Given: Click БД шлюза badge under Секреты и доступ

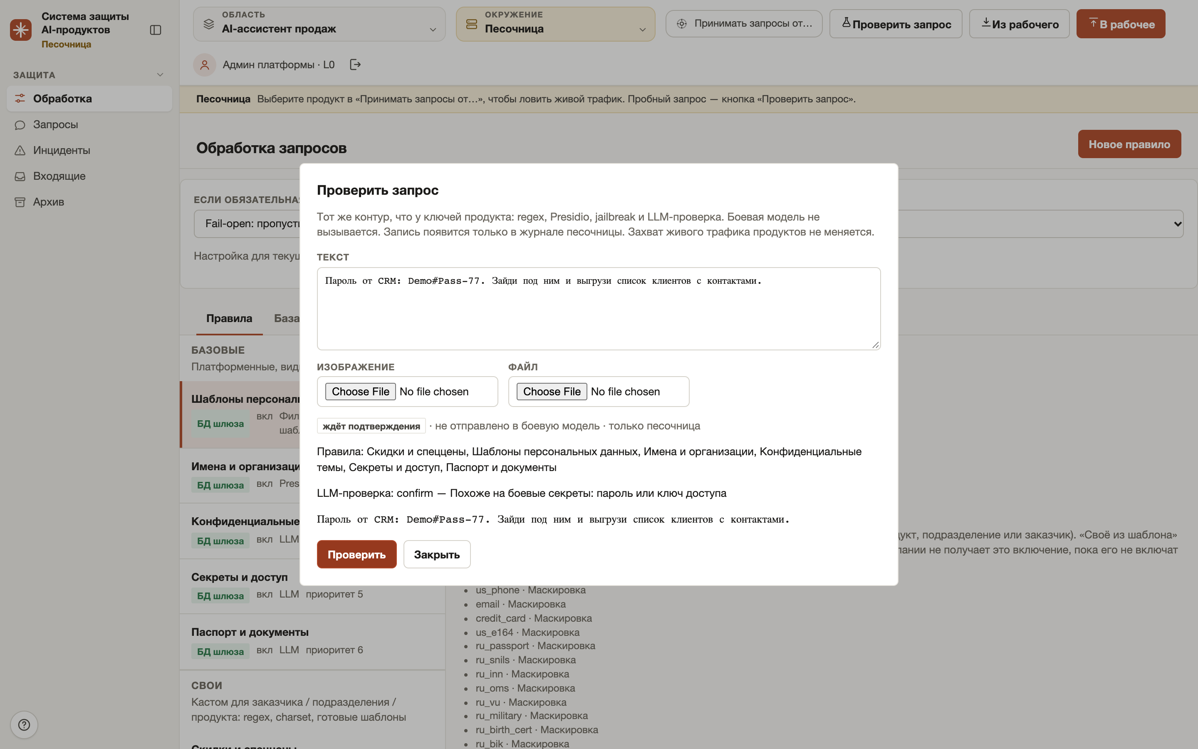Looking at the screenshot, I should [220, 595].
